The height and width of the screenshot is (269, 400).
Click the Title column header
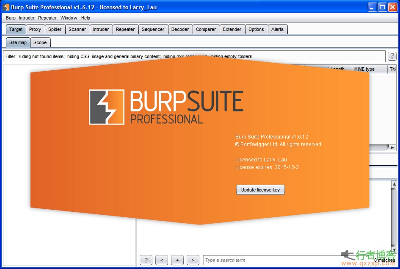(393, 69)
